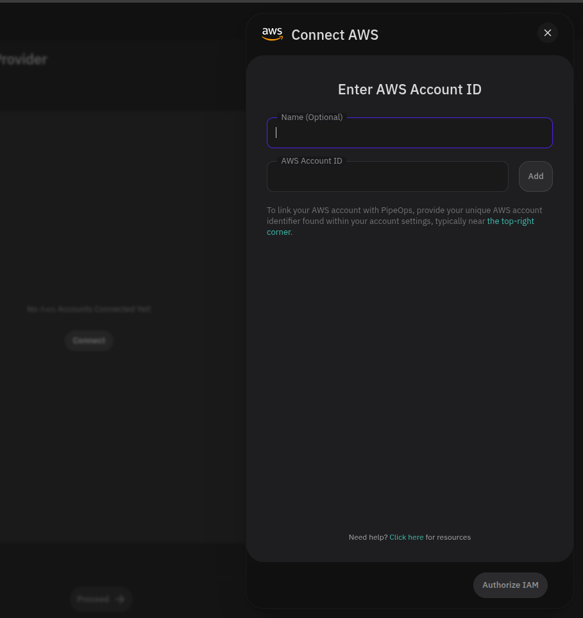This screenshot has width=583, height=618.
Task: Click the 'Enter AWS Account ID' heading
Action: tap(409, 89)
